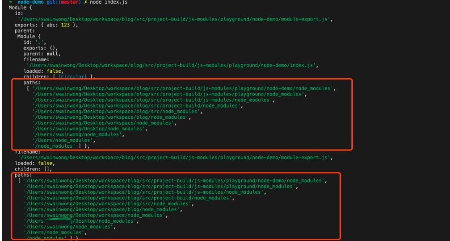This screenshot has height=241, width=450.
Task: Click '/Users/swainwong/node_modules' path below 'children: [],'
Action: [70, 227]
